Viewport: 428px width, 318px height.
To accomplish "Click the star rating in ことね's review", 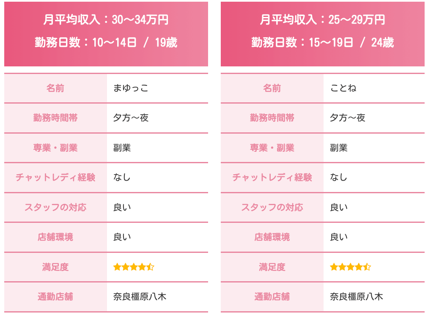I will (x=350, y=267).
